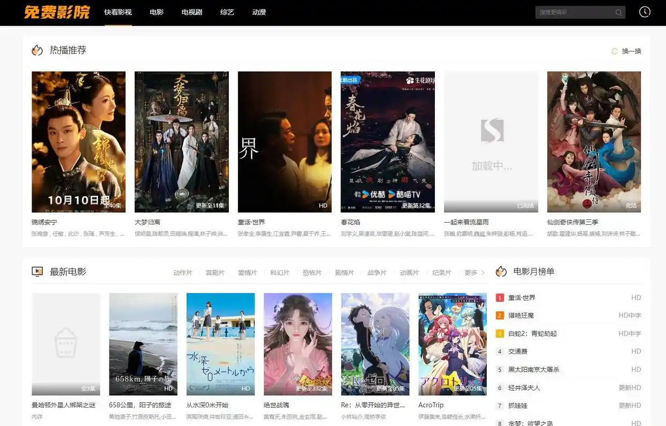Open the AcroTrip poster image
This screenshot has height=426, width=666.
452,344
